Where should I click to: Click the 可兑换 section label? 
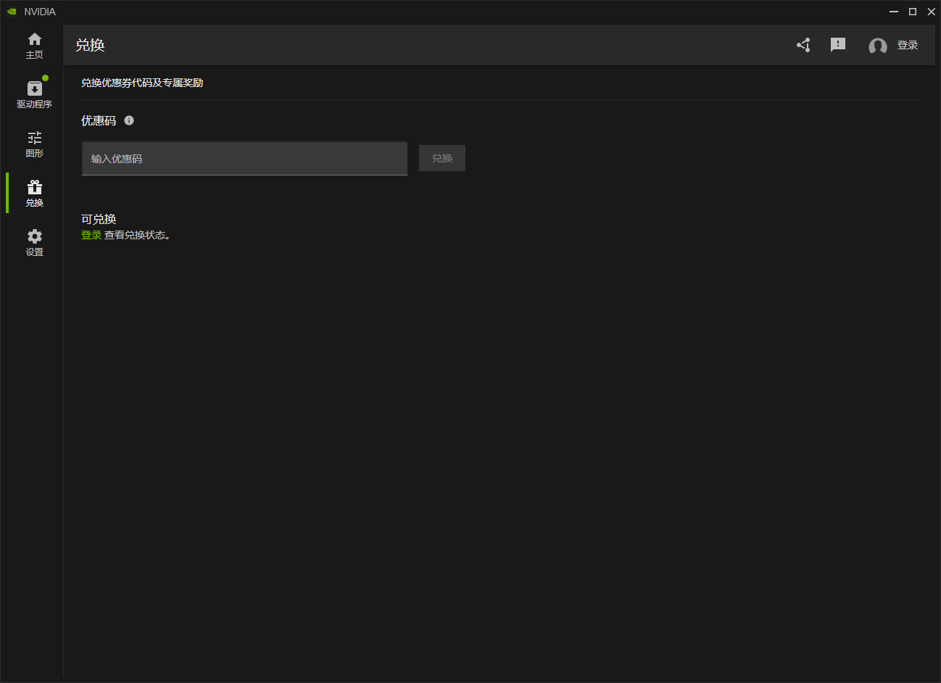point(99,219)
